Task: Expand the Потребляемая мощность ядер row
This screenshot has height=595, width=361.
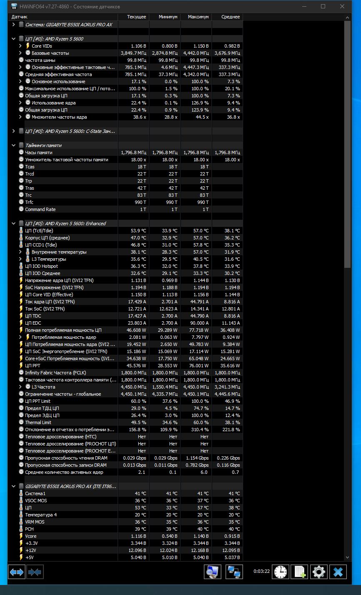Action: point(20,337)
